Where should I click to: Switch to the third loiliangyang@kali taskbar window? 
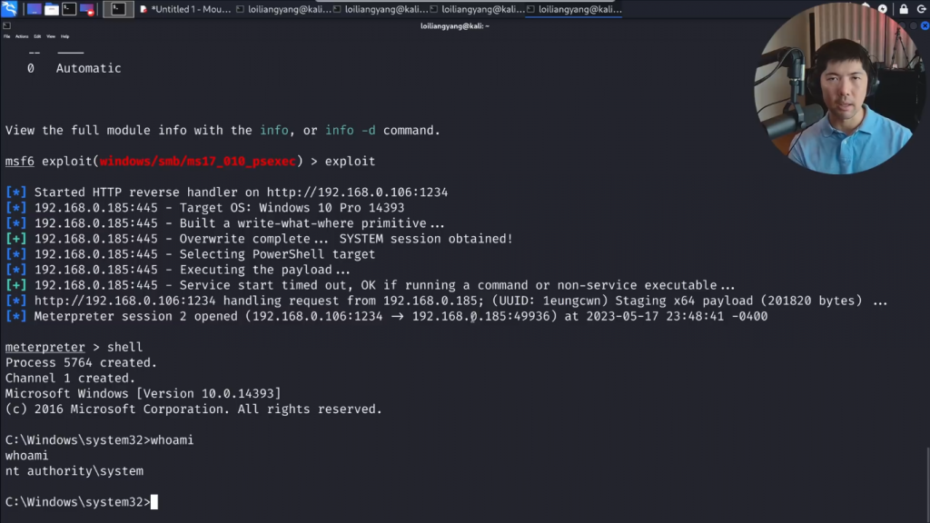click(478, 9)
